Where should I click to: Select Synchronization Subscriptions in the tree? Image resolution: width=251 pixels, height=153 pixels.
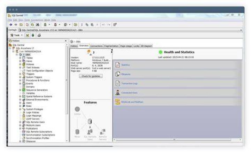click(40, 135)
